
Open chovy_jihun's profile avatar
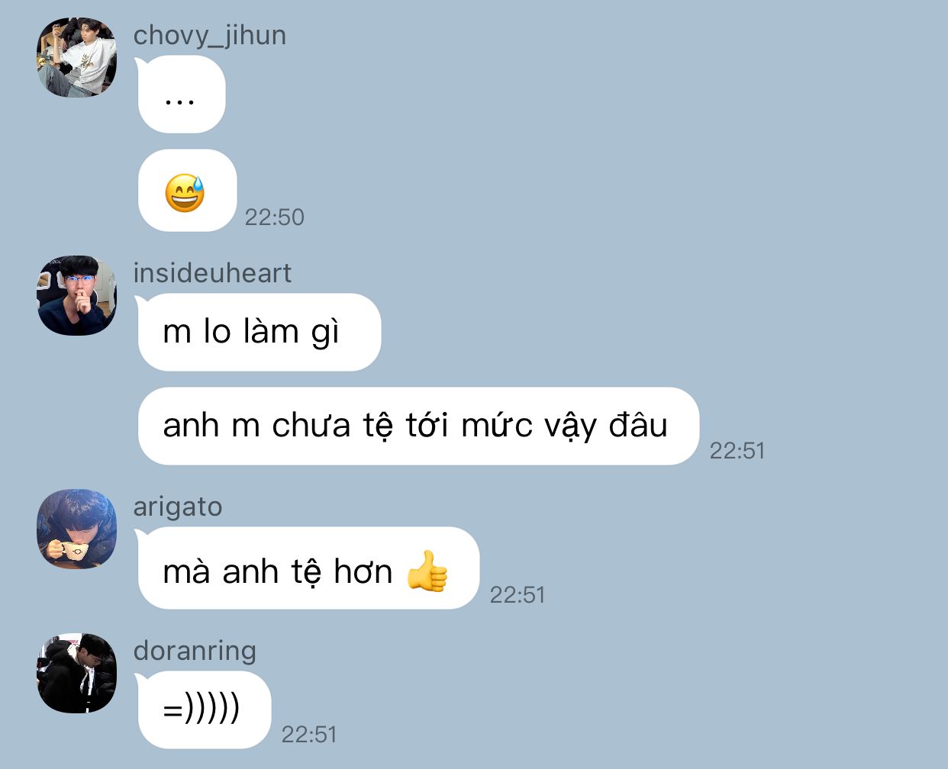coord(76,58)
